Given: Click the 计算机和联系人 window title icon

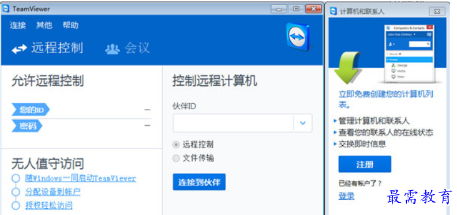Looking at the screenshot, I should (334, 12).
